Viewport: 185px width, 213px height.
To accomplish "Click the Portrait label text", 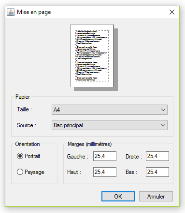I will [x=32, y=156].
